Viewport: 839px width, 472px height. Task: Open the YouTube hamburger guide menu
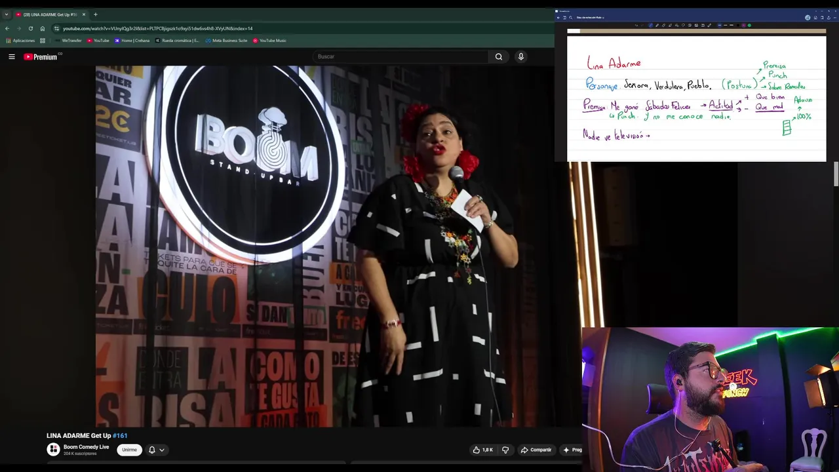pyautogui.click(x=12, y=56)
